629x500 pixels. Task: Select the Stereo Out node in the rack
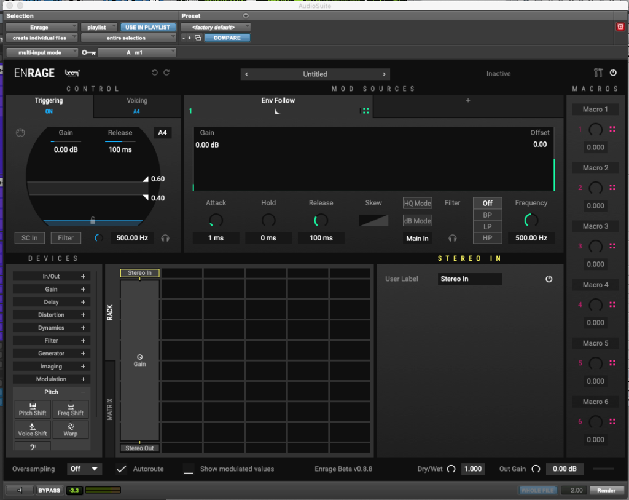[x=139, y=448]
